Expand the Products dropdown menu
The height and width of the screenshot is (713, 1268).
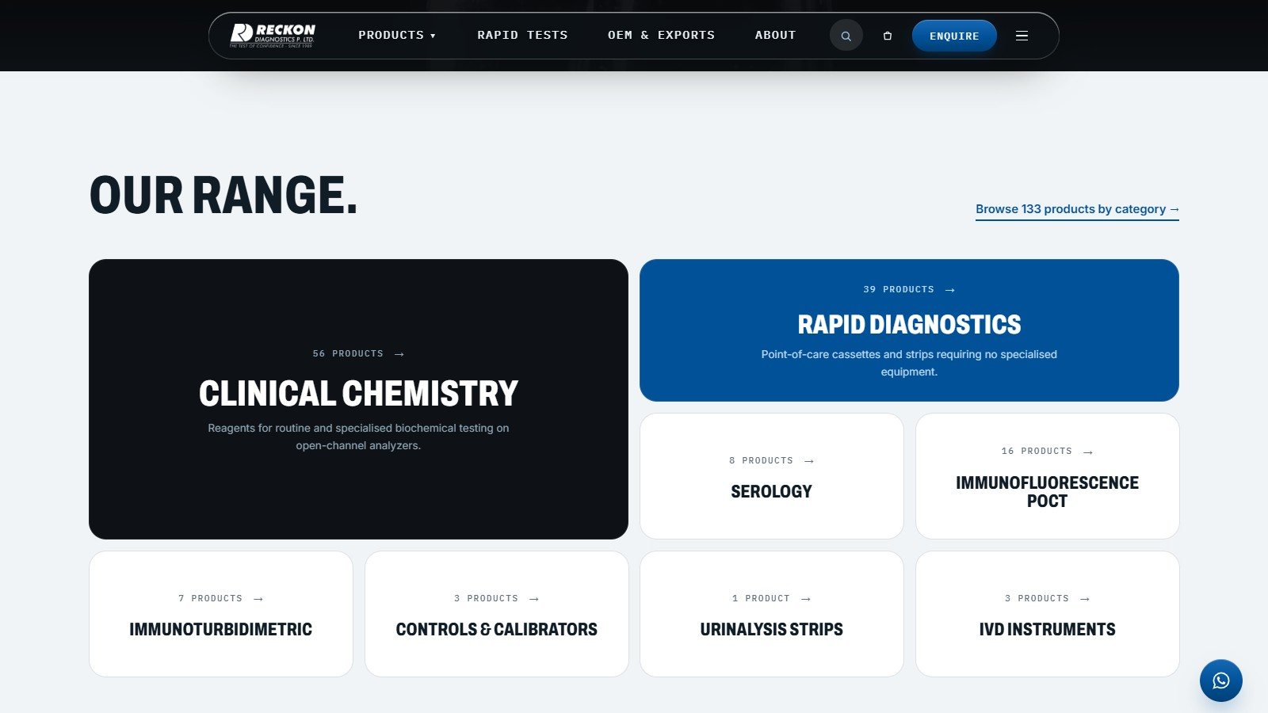(x=397, y=35)
